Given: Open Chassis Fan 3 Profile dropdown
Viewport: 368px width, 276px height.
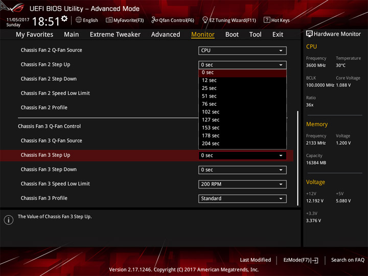Looking at the screenshot, I should click(242, 198).
